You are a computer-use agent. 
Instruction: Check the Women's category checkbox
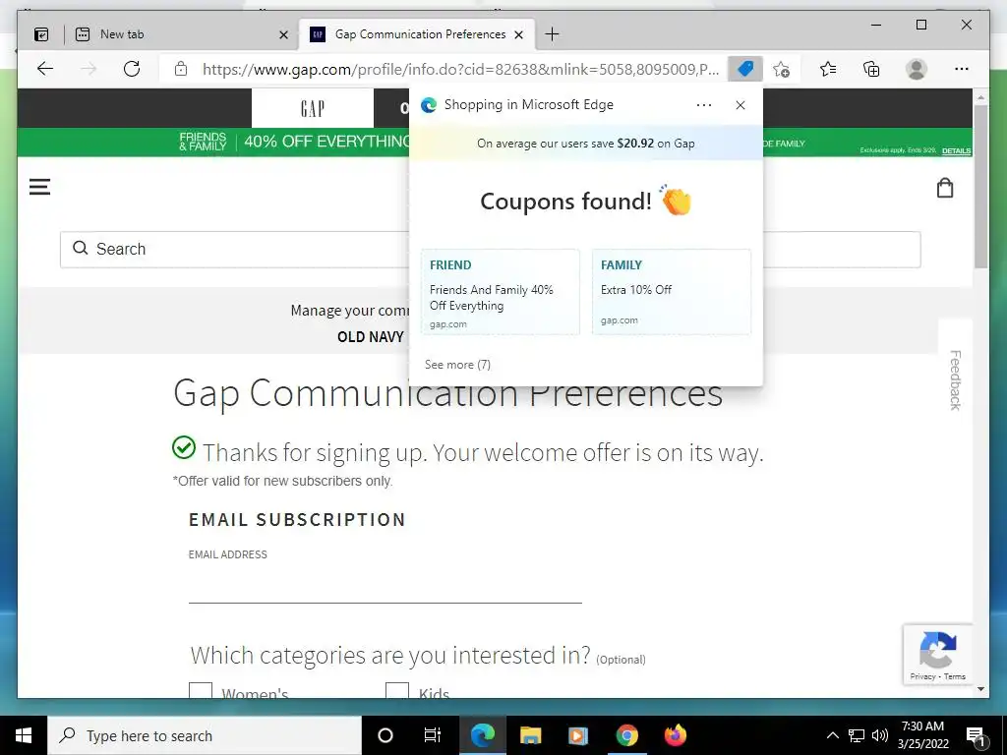click(x=201, y=691)
